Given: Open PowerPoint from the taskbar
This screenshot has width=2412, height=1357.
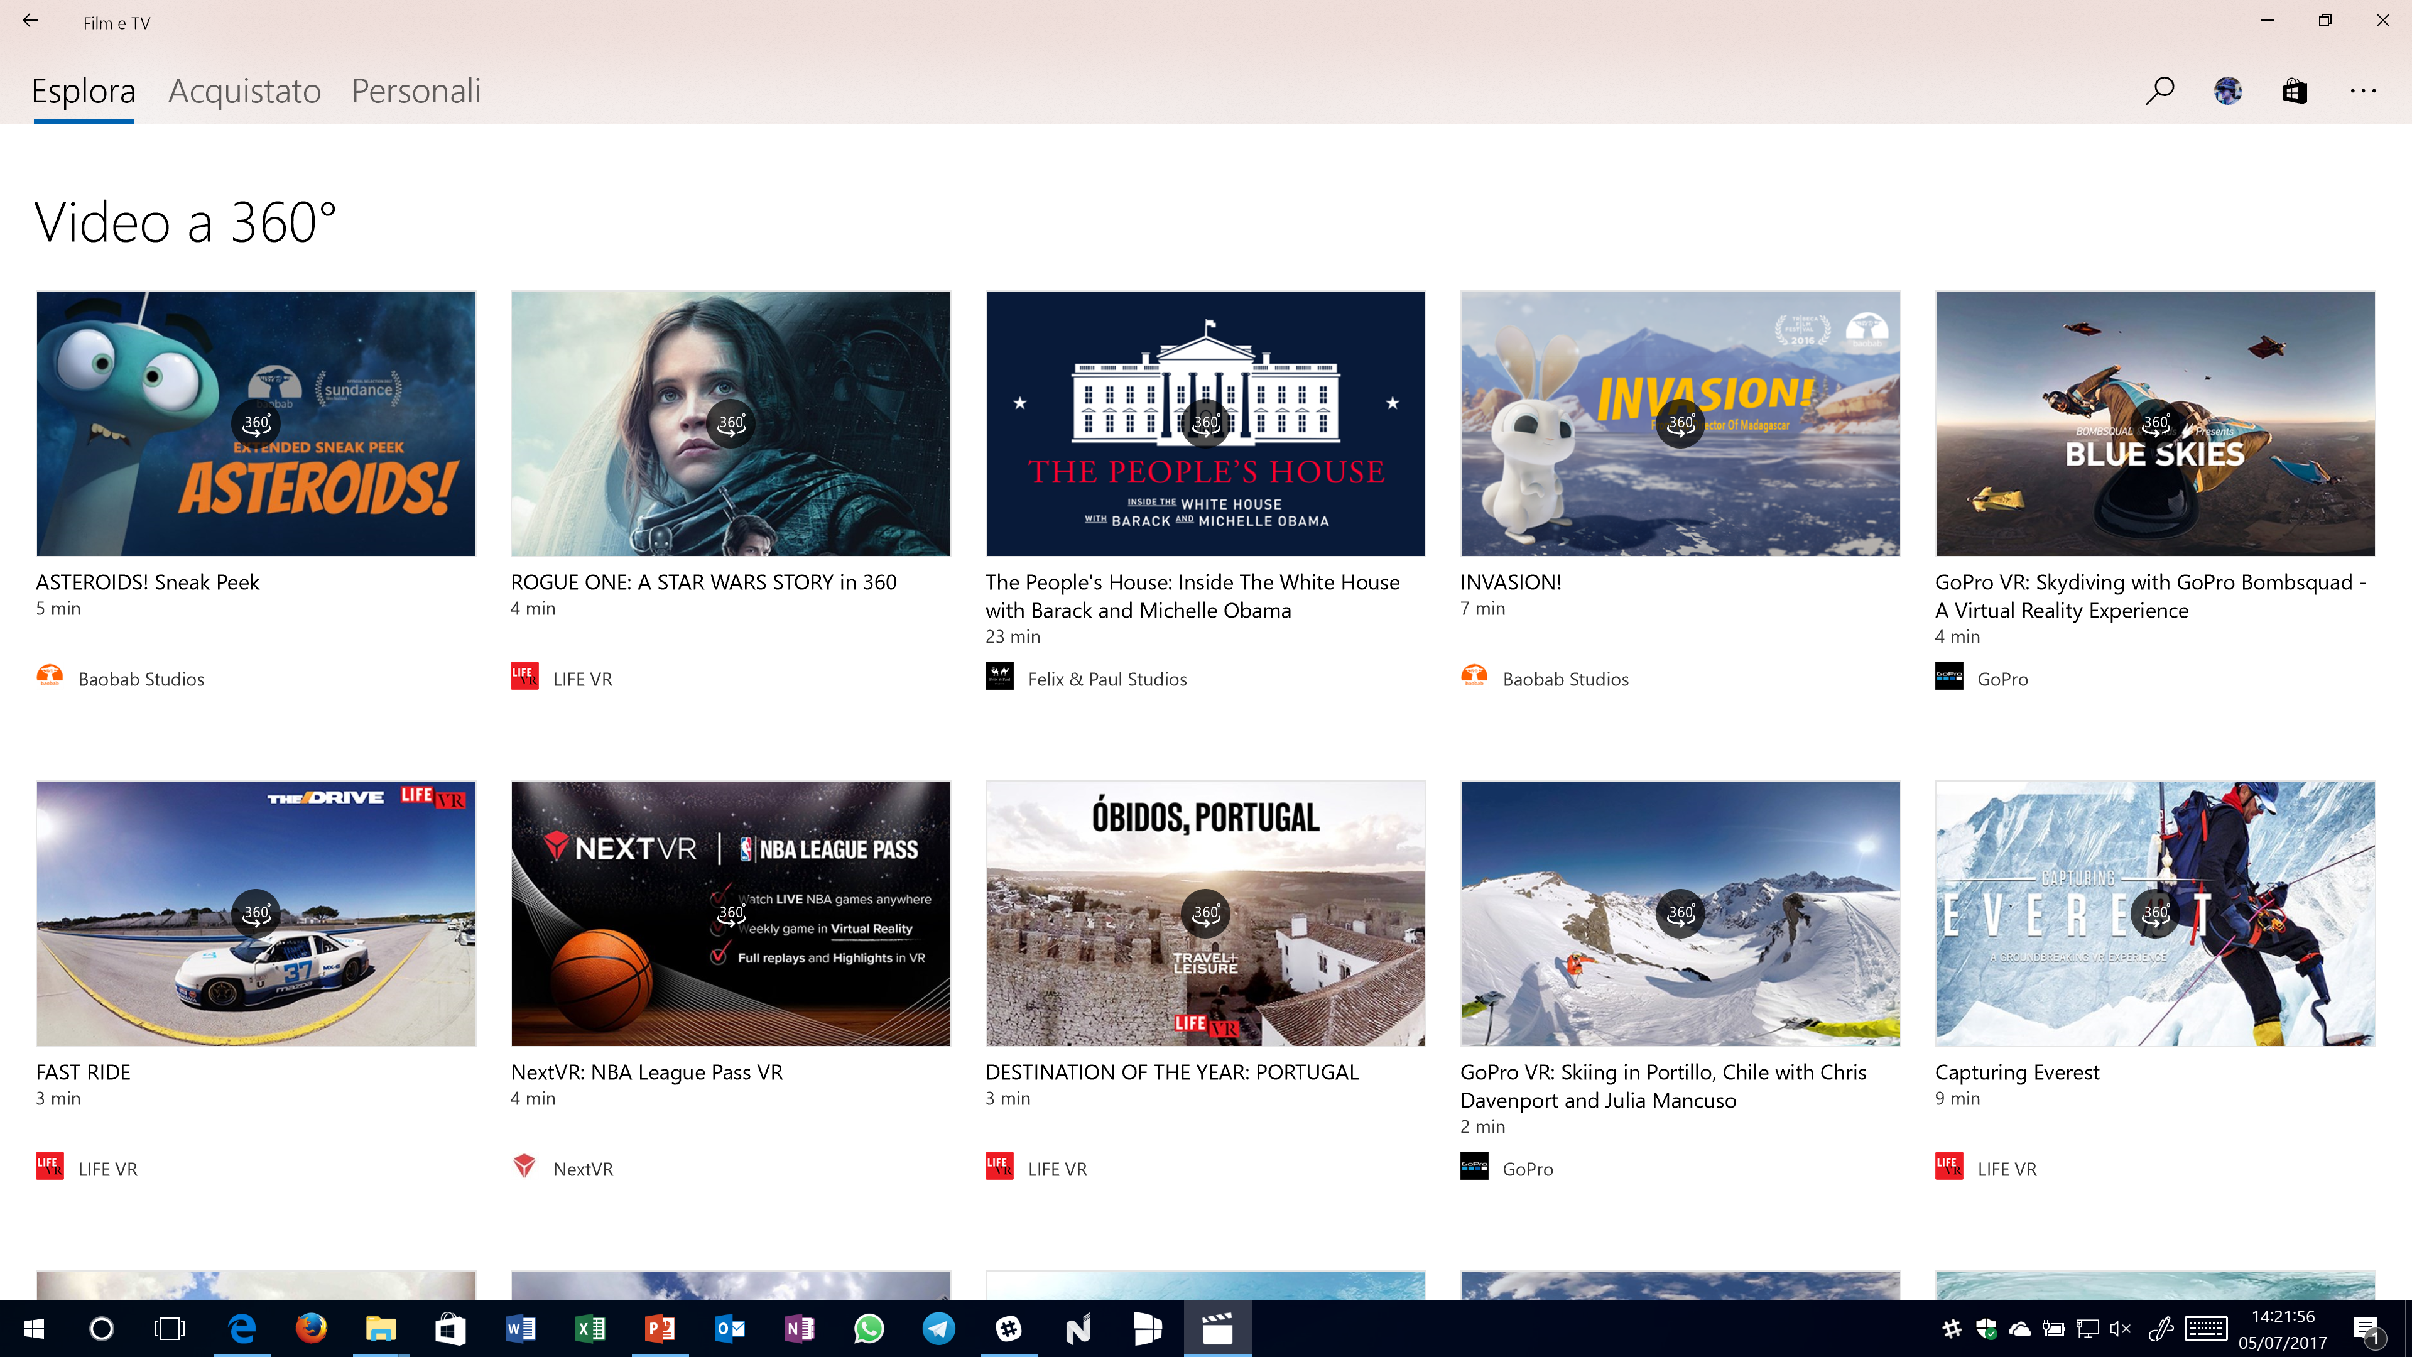Looking at the screenshot, I should point(659,1328).
